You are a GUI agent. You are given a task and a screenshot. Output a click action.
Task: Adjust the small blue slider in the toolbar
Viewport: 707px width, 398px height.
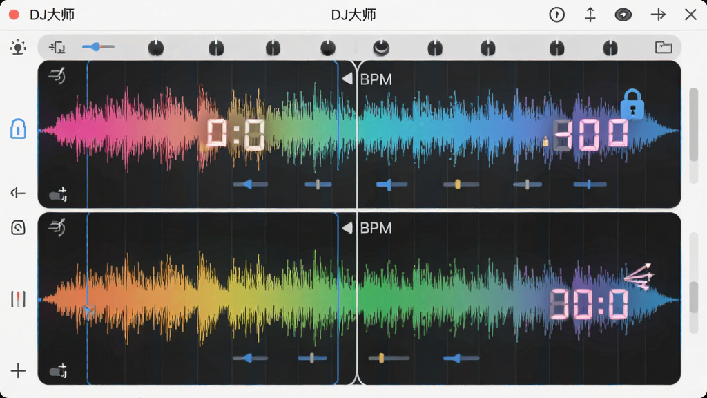98,46
